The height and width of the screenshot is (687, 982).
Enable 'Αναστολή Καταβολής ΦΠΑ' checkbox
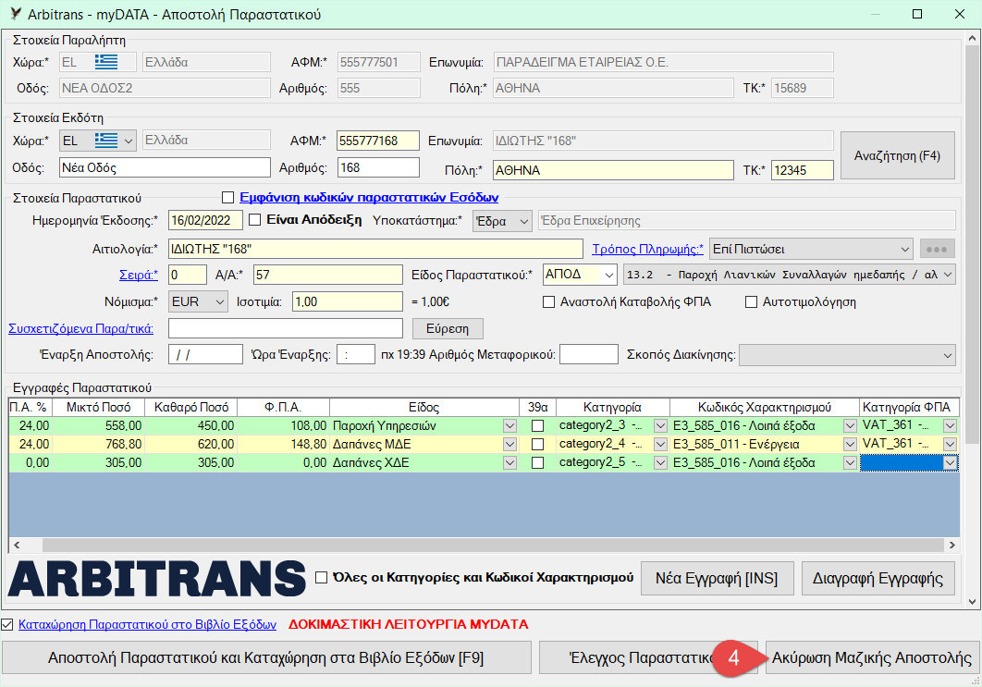pyautogui.click(x=548, y=301)
